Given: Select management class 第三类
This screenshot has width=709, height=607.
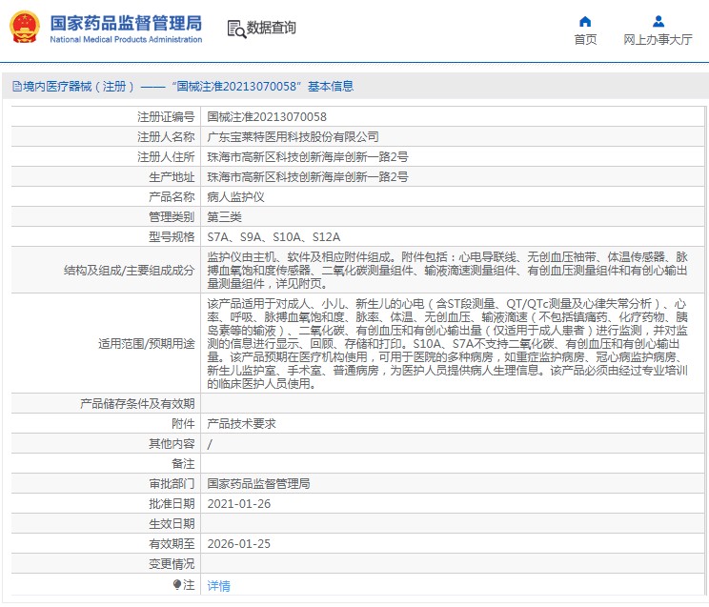Looking at the screenshot, I should click(224, 216).
